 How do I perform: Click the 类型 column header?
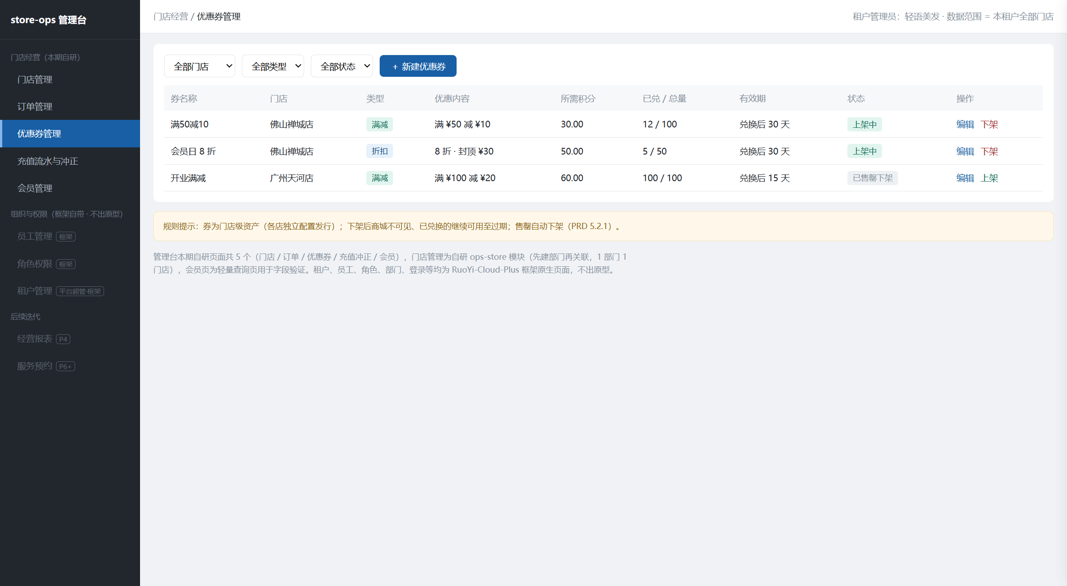point(375,99)
